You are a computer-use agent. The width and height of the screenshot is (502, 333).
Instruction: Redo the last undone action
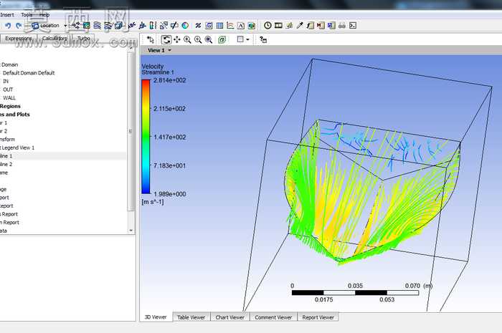tap(19, 26)
